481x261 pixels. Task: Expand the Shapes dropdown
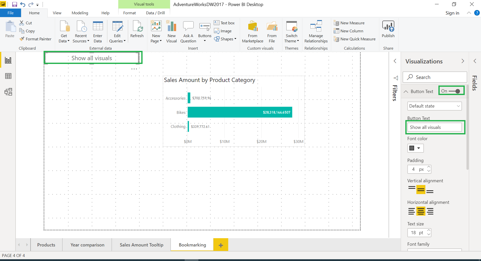[235, 39]
